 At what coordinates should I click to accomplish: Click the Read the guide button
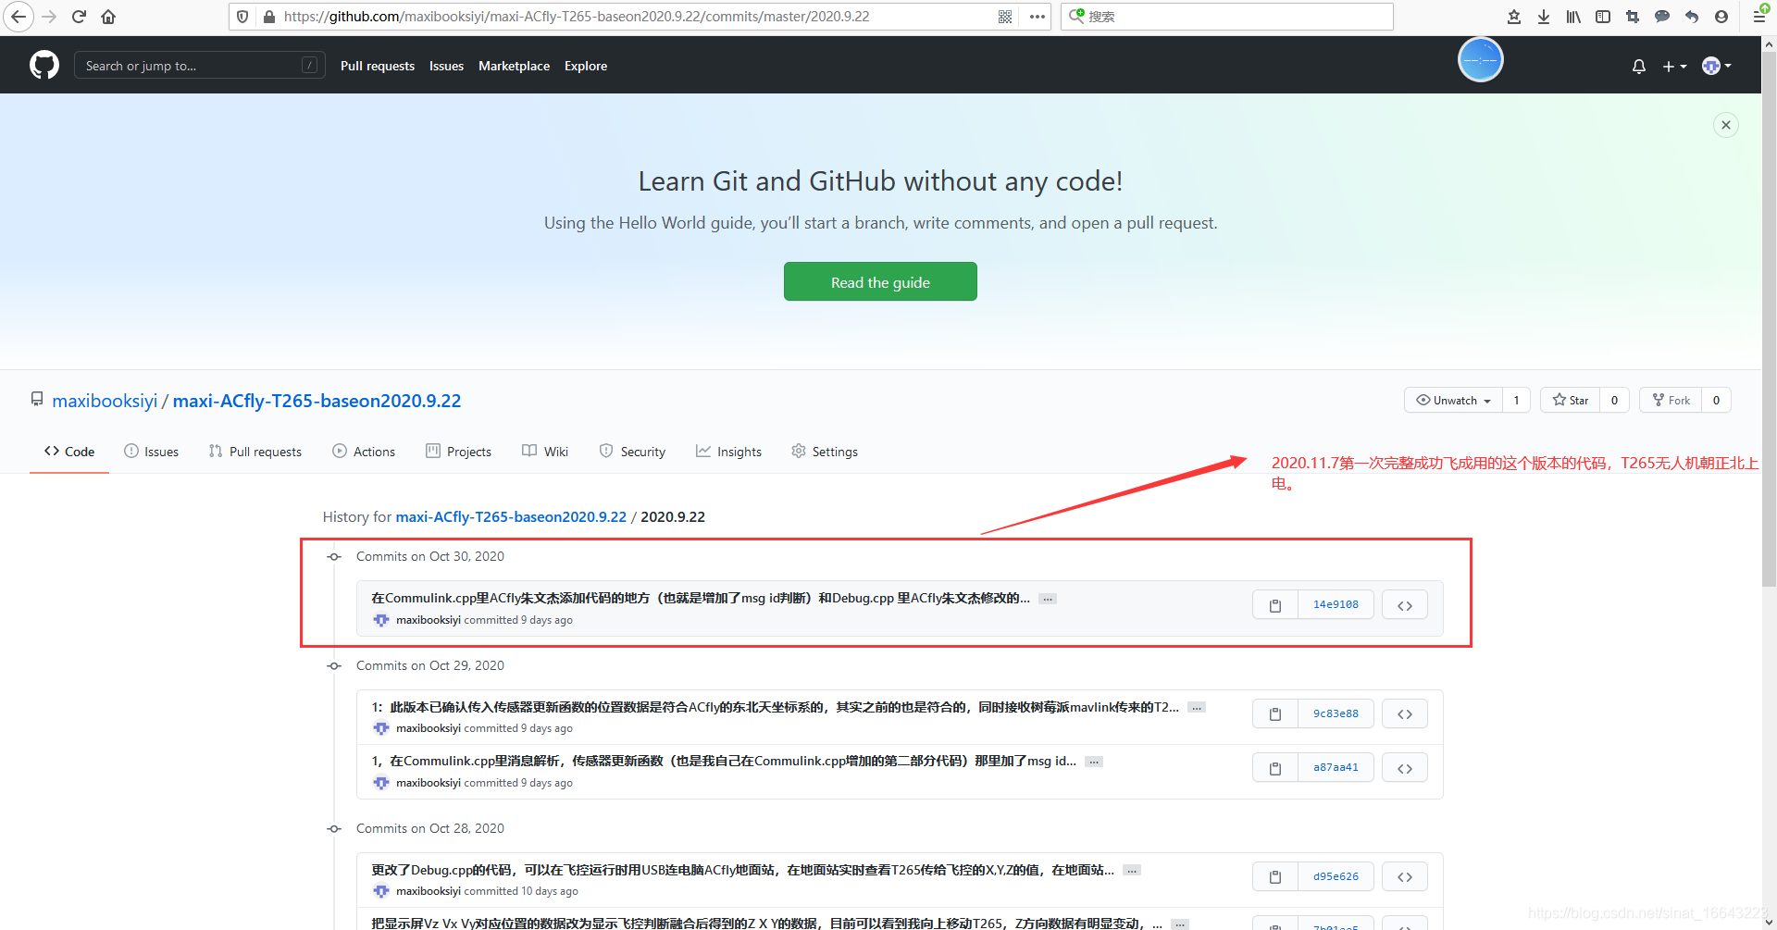click(x=880, y=281)
